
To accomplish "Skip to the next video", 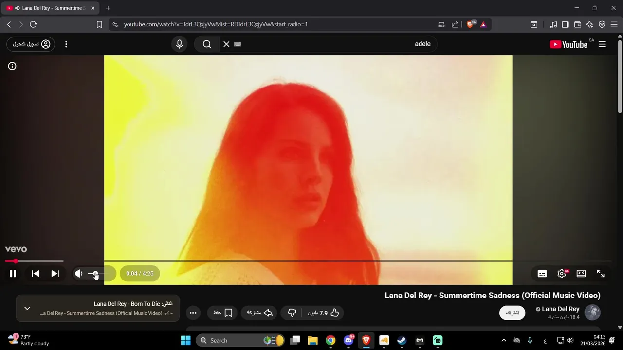I will (x=55, y=274).
